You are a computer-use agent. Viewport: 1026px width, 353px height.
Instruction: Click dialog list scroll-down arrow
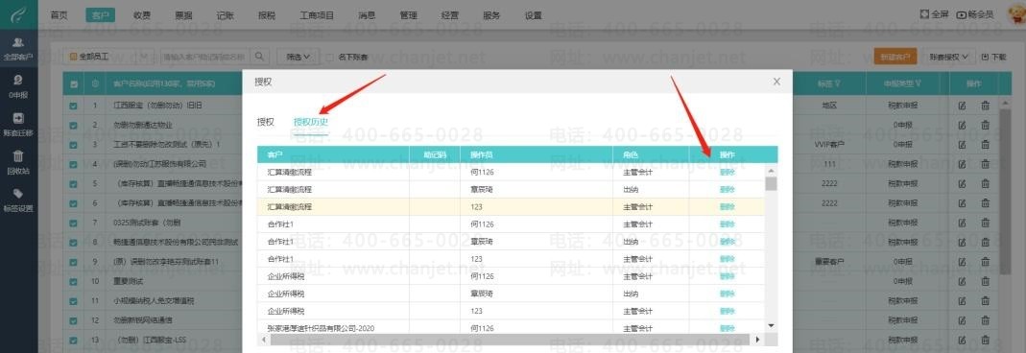(x=771, y=325)
